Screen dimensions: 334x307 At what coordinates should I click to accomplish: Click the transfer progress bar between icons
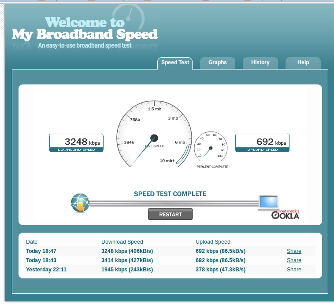coord(174,204)
